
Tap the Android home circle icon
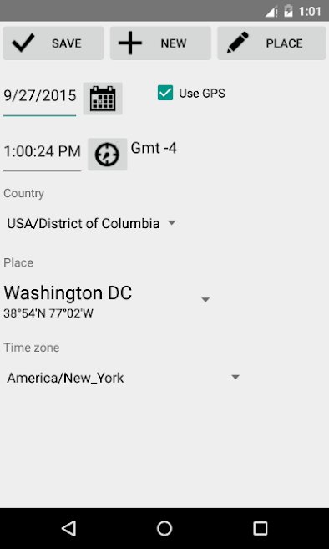(x=164, y=528)
